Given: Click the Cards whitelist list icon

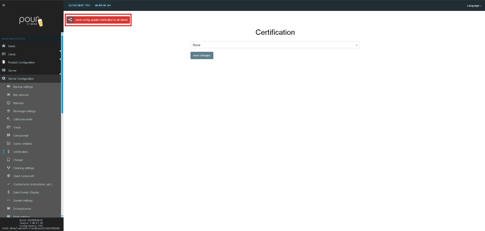Looking at the screenshot, I should click(x=8, y=143).
